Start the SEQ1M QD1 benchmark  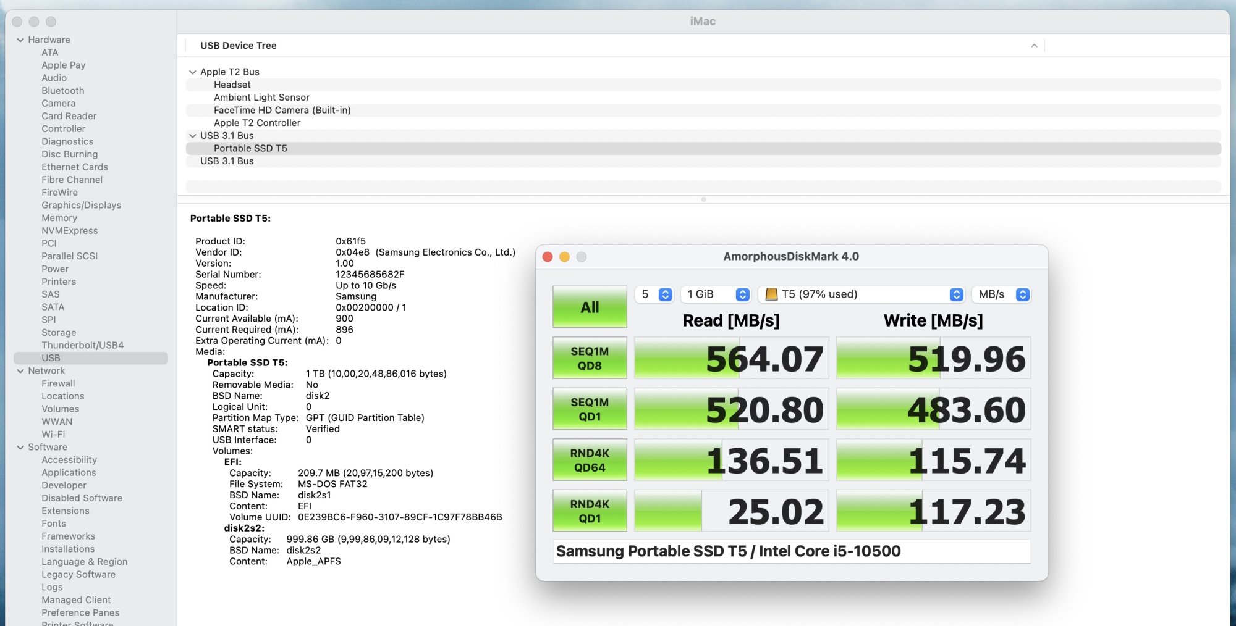[590, 409]
